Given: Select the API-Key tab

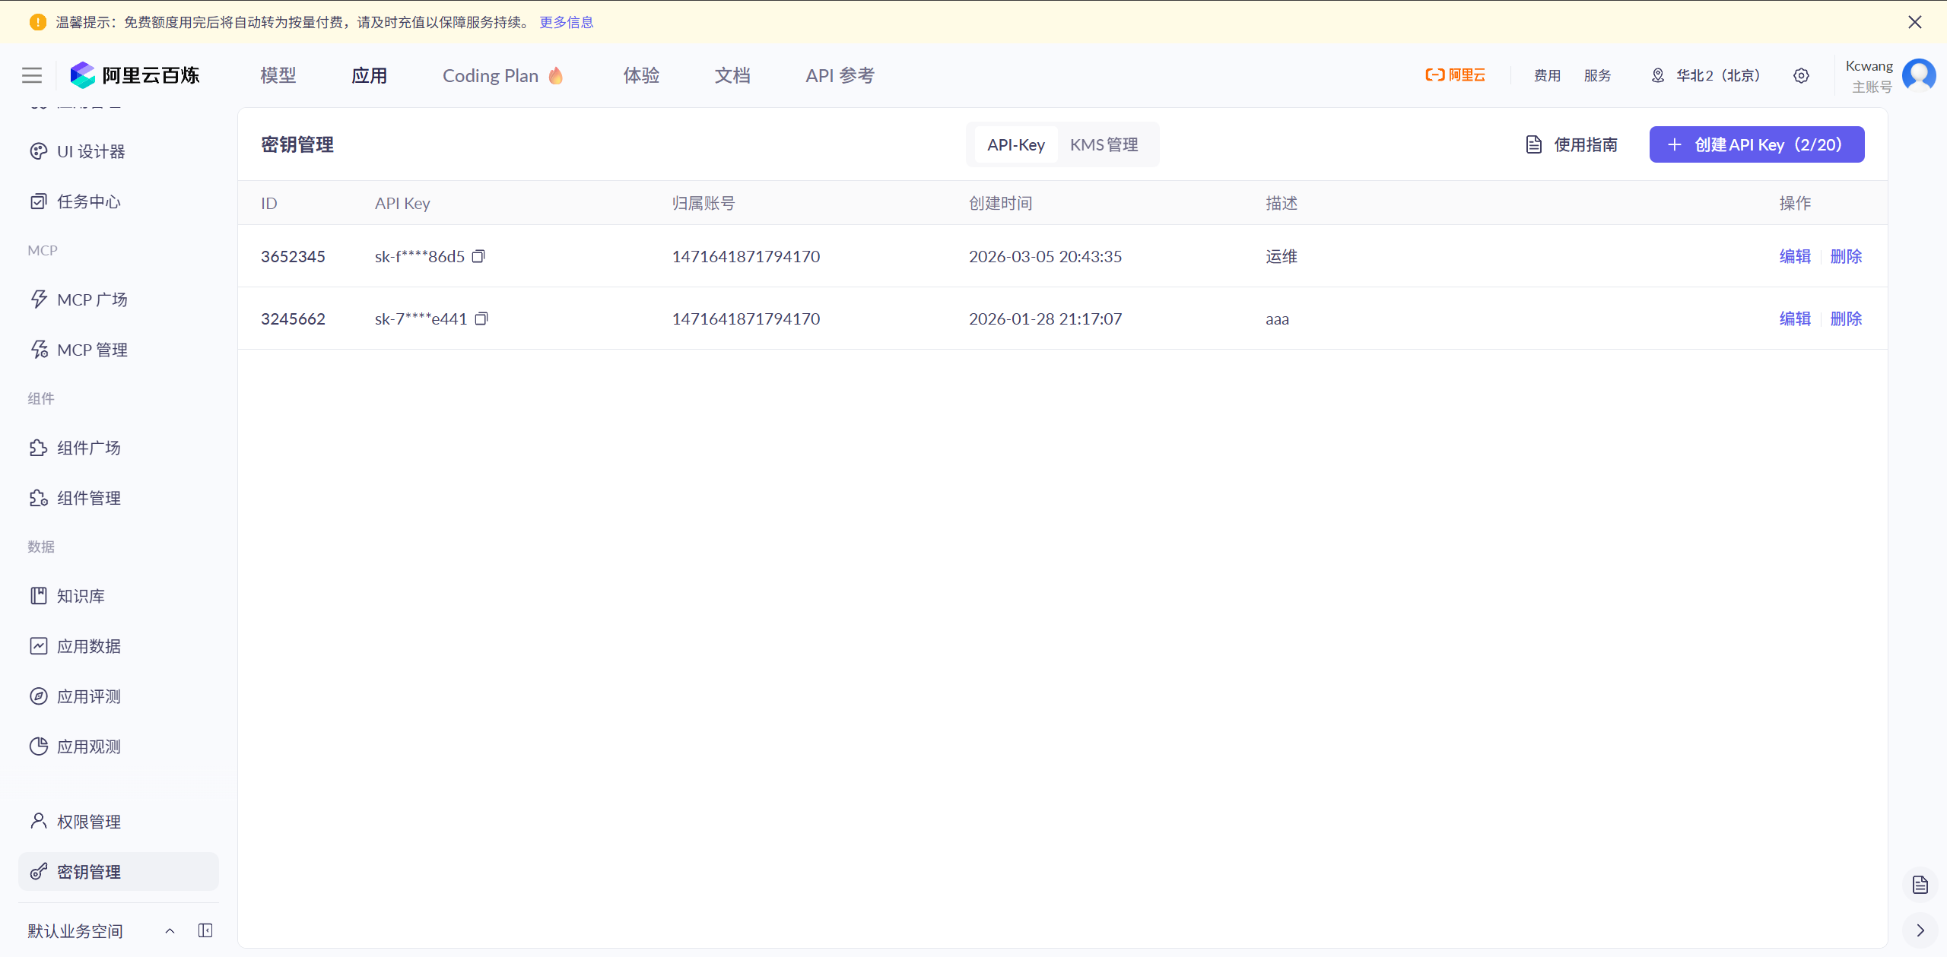Looking at the screenshot, I should click(x=1015, y=144).
